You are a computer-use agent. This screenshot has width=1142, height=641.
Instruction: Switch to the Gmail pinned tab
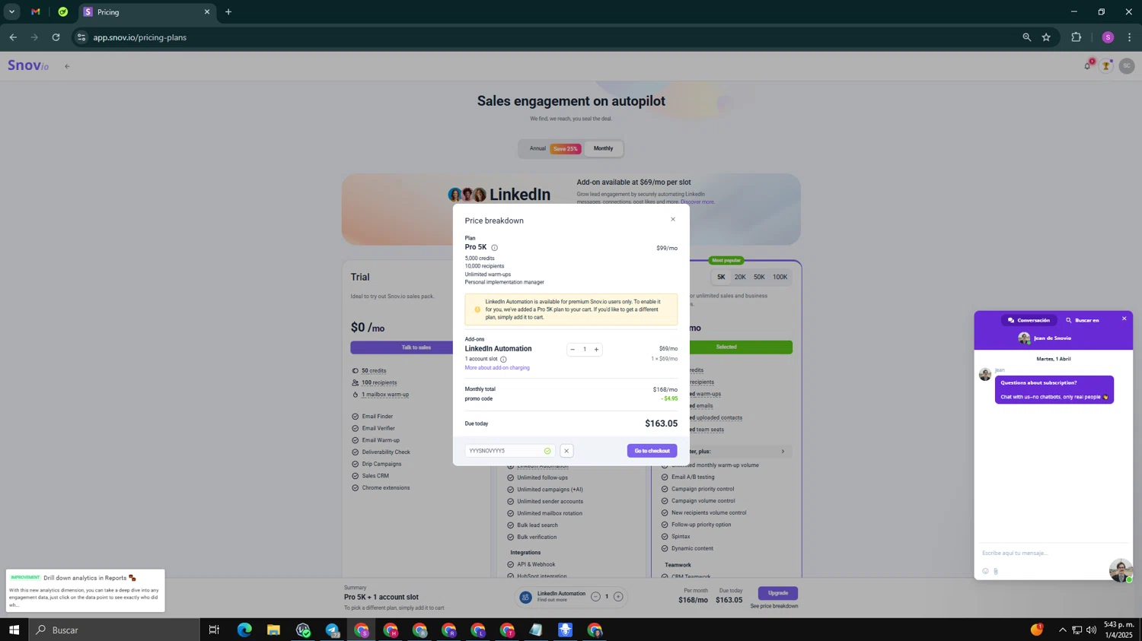point(36,12)
